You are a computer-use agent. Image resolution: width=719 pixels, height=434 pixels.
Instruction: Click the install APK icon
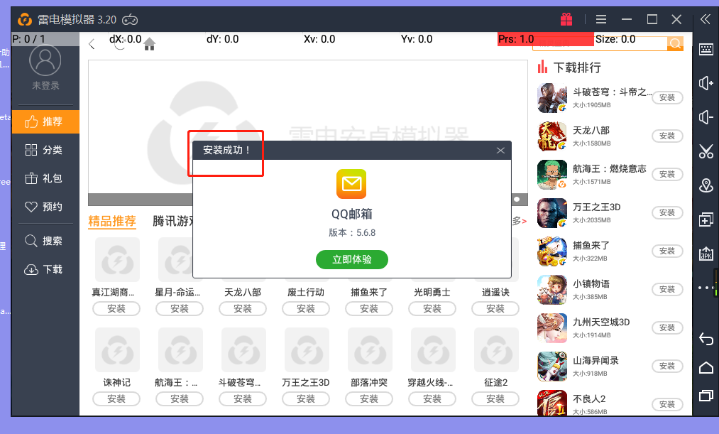coord(706,254)
